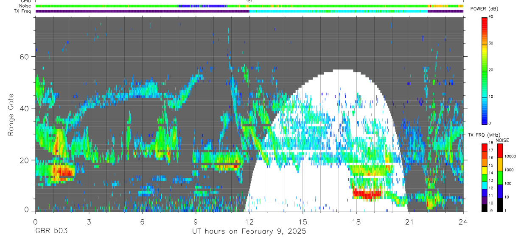Screen dimensions: 521x240
Task: Select the 30 tick on power scale
Action: [x=491, y=44]
